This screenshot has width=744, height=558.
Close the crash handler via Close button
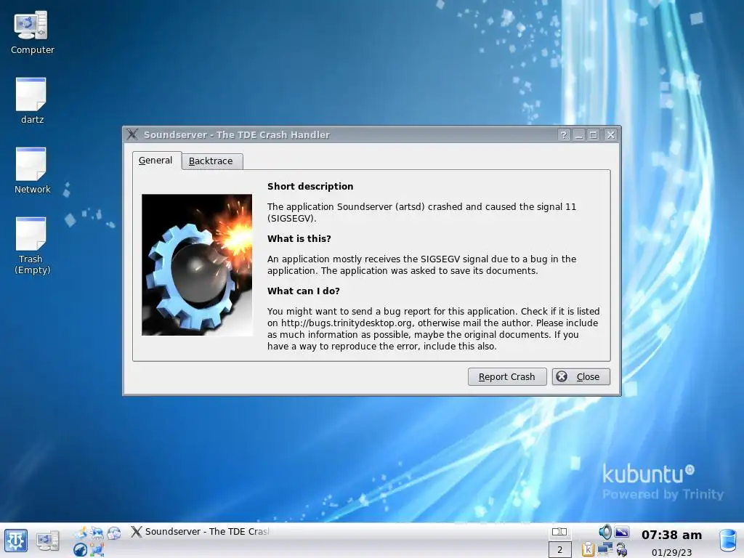(x=581, y=377)
